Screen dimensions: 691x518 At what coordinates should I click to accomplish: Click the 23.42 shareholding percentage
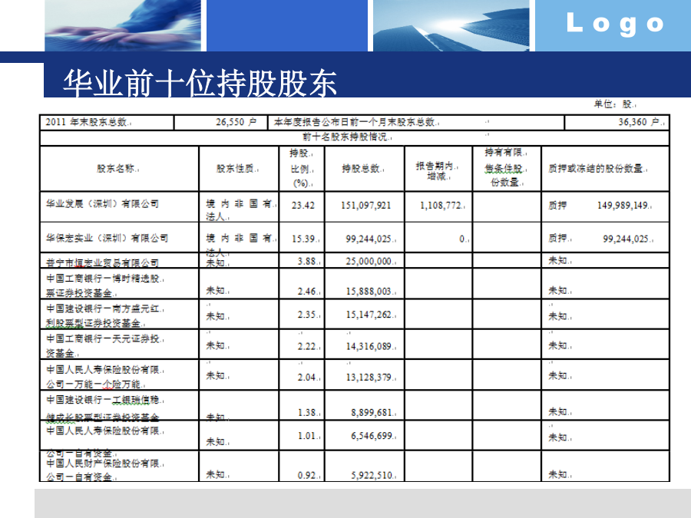tap(303, 205)
